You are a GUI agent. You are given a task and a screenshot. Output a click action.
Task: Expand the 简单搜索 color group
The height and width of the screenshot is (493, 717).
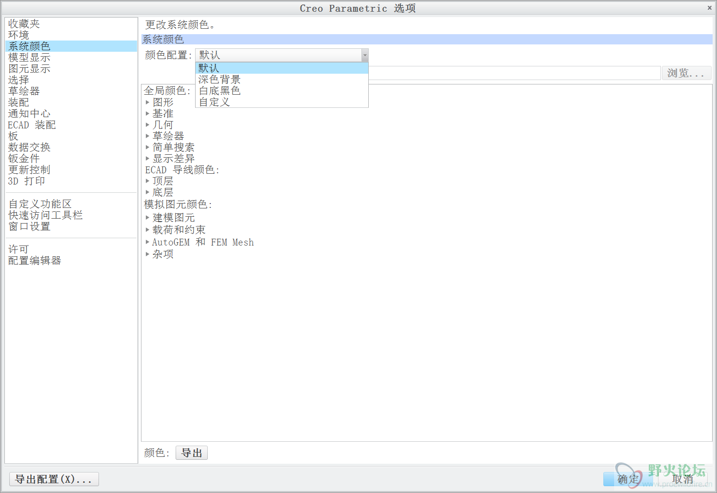(147, 147)
